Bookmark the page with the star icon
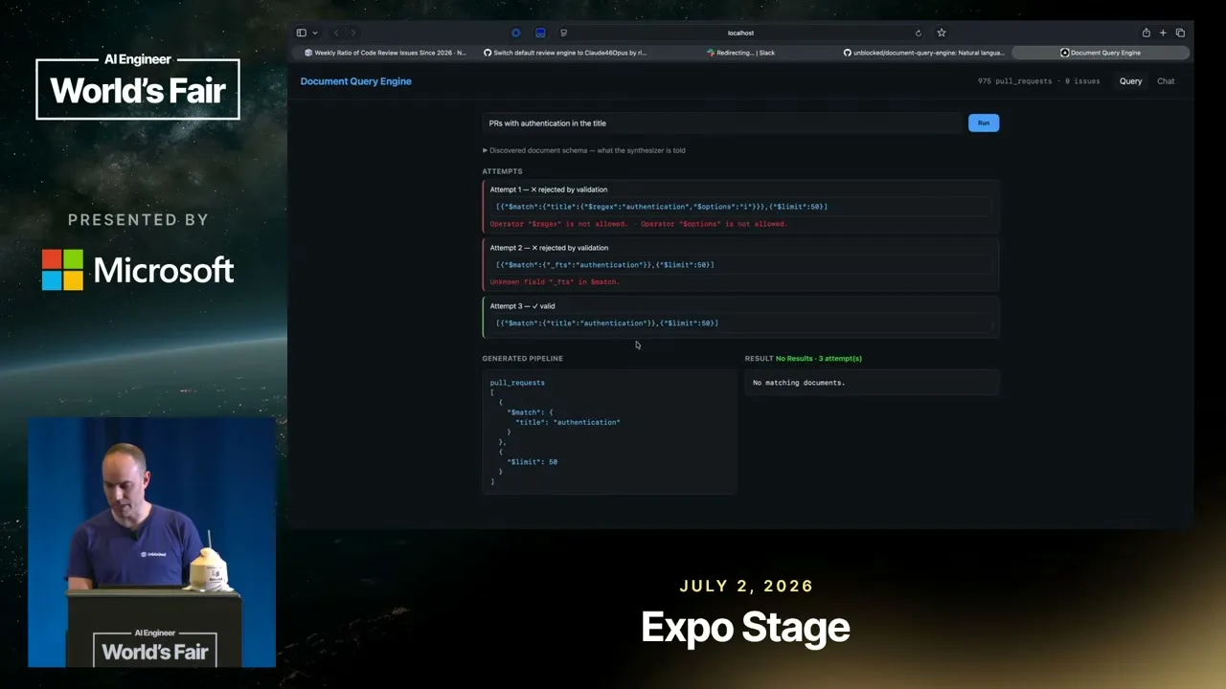Image resolution: width=1226 pixels, height=689 pixels. 942,33
